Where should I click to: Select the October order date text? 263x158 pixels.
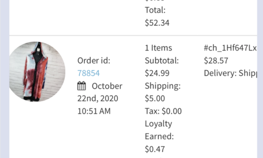click(107, 86)
